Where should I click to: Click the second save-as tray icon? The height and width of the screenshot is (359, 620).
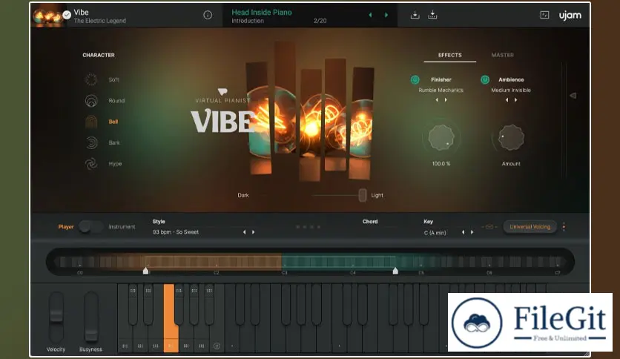432,15
